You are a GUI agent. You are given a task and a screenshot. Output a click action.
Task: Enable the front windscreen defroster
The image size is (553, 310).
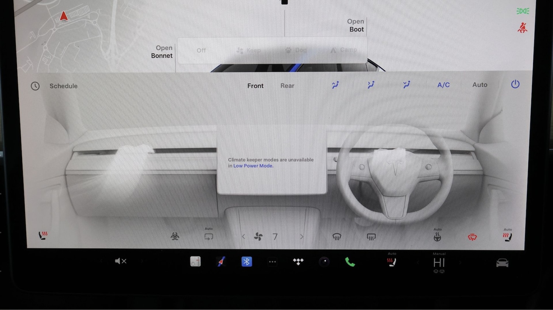pyautogui.click(x=337, y=236)
